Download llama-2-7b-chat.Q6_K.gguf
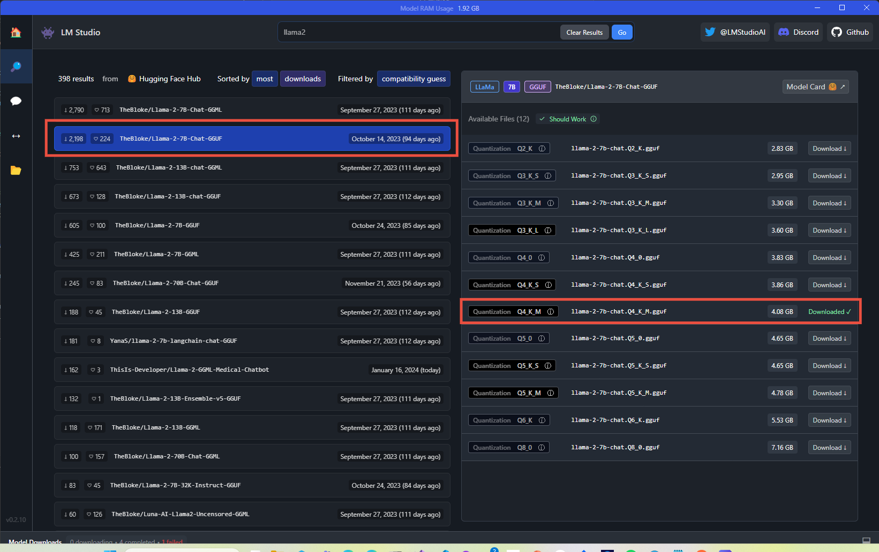Image resolution: width=879 pixels, height=552 pixels. click(x=829, y=420)
